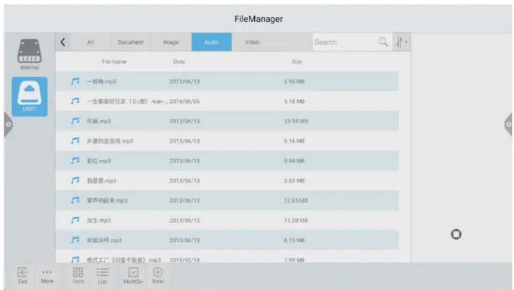Click the 12.65 MB size value

(x=296, y=201)
